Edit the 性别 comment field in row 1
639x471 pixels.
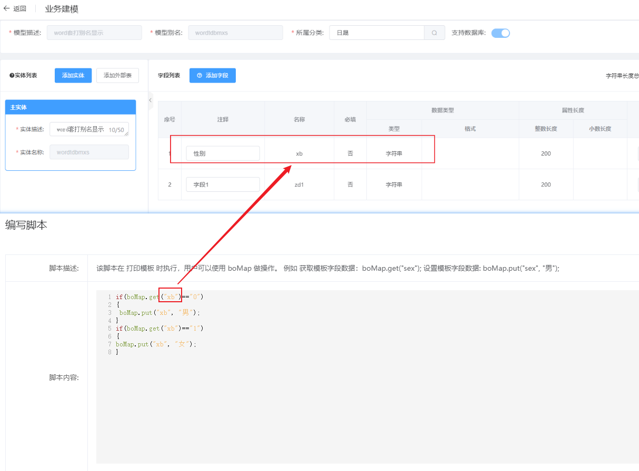pos(223,153)
